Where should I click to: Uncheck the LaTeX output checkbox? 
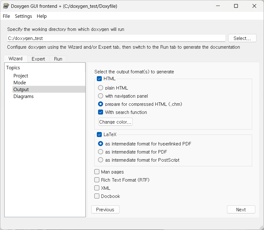(x=99, y=135)
